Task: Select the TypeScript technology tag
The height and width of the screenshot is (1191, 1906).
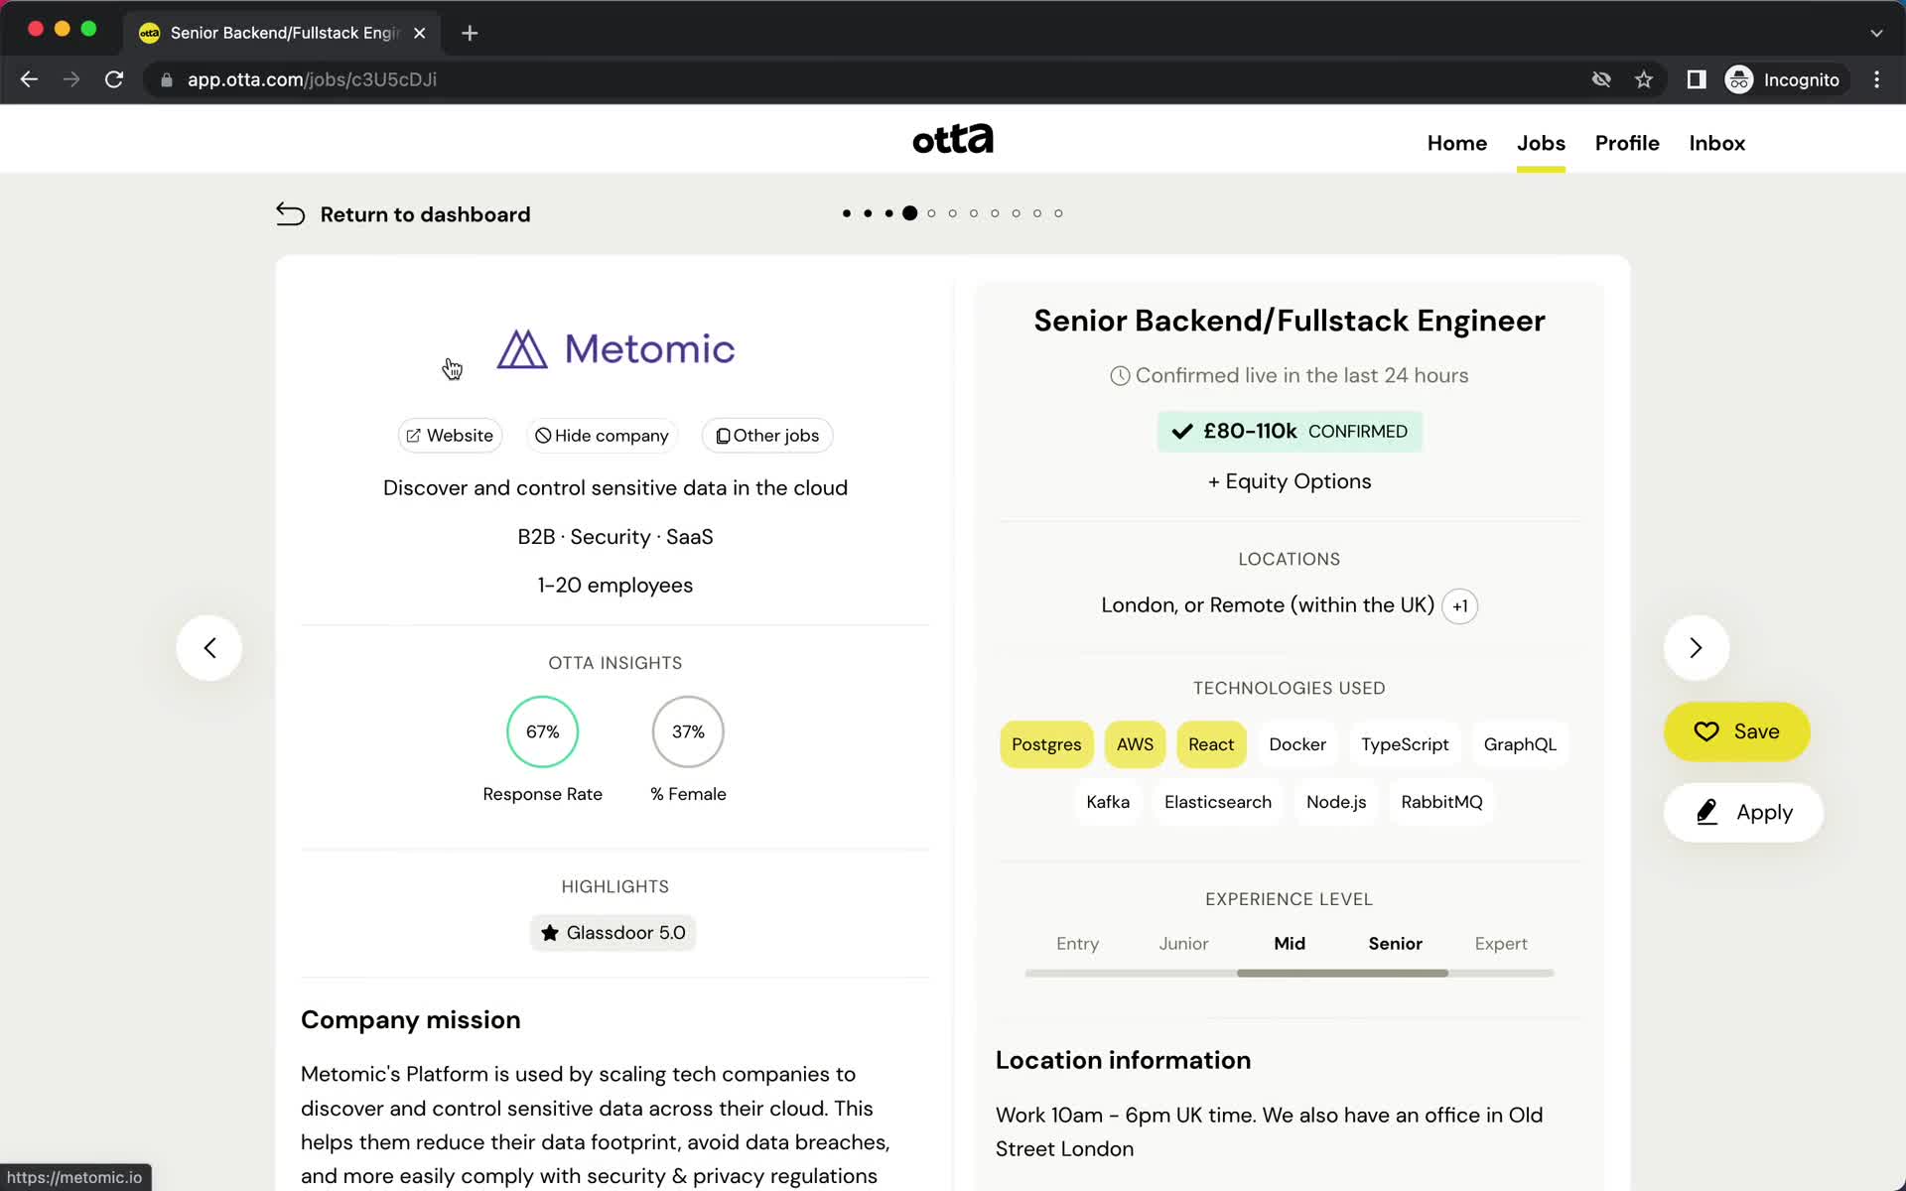Action: pyautogui.click(x=1405, y=744)
